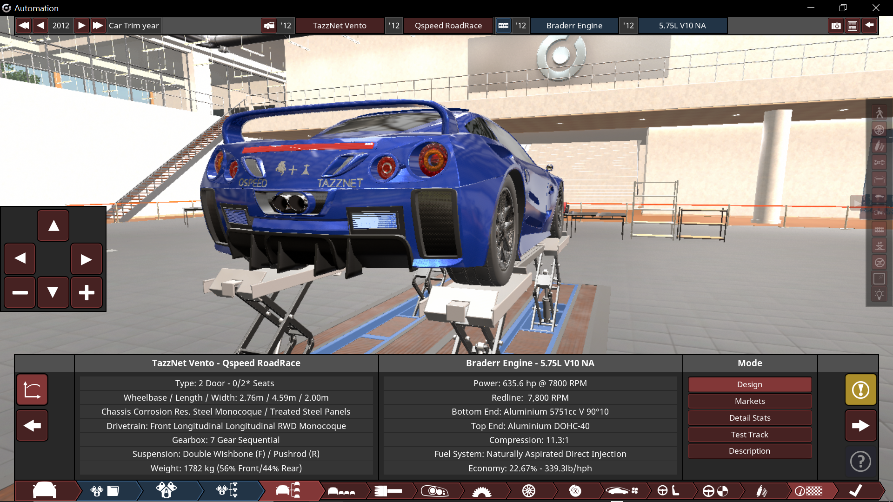Click the car model icon in top bar
The image size is (893, 502).
[x=269, y=26]
